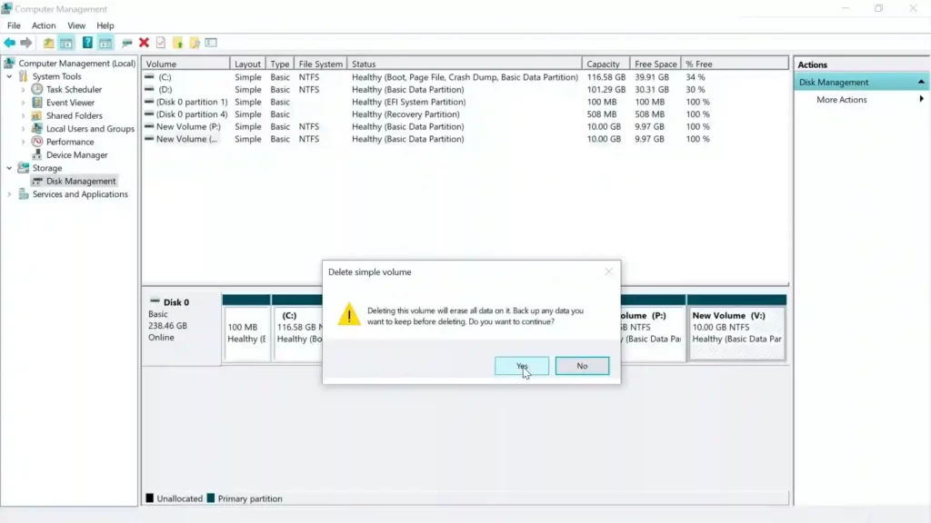
Task: Click the Properties checkmark page icon
Action: click(161, 43)
